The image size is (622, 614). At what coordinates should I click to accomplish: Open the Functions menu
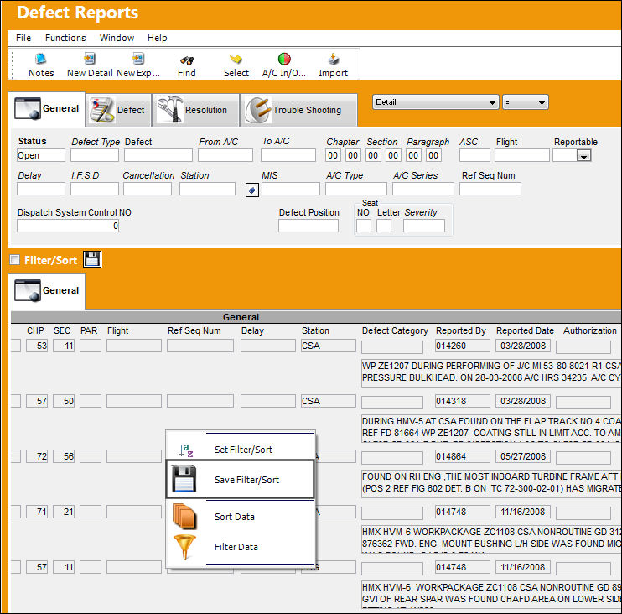65,38
